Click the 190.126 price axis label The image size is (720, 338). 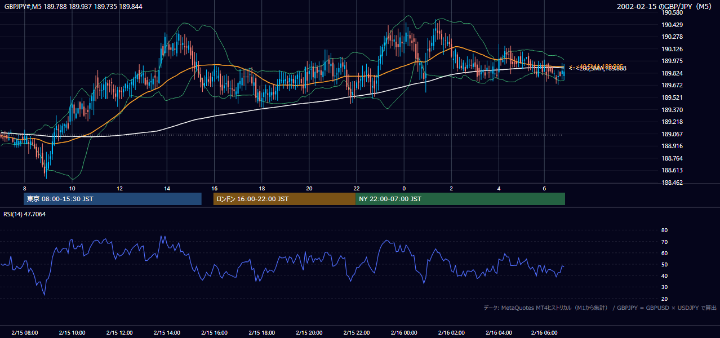coord(672,49)
